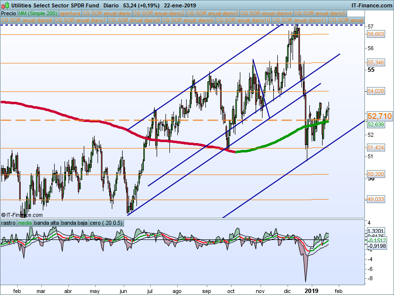
Task: Open the cero (20 0.5) parameter label
Action: (106, 223)
